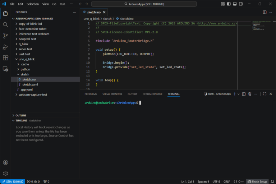
Task: Open the Accounts menu icon
Action: 5,162
